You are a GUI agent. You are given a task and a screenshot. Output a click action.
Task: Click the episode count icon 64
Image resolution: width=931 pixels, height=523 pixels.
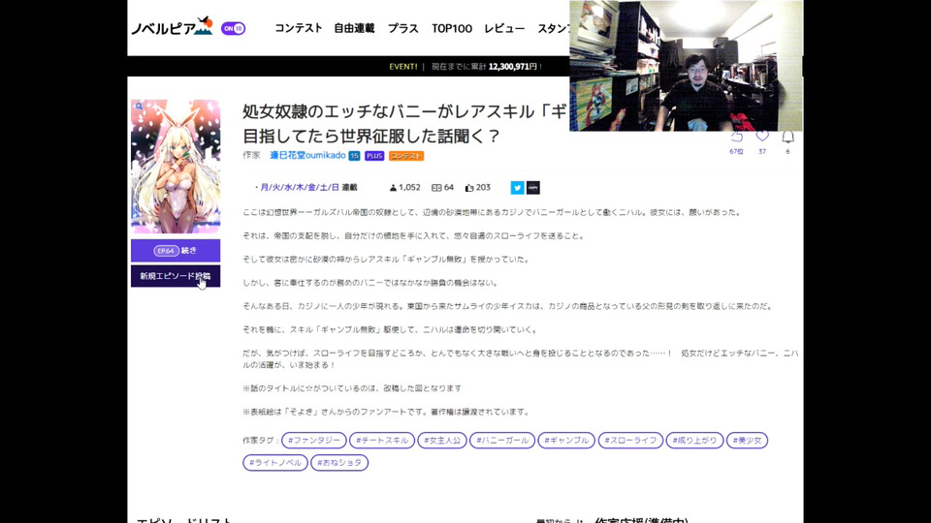tap(442, 187)
